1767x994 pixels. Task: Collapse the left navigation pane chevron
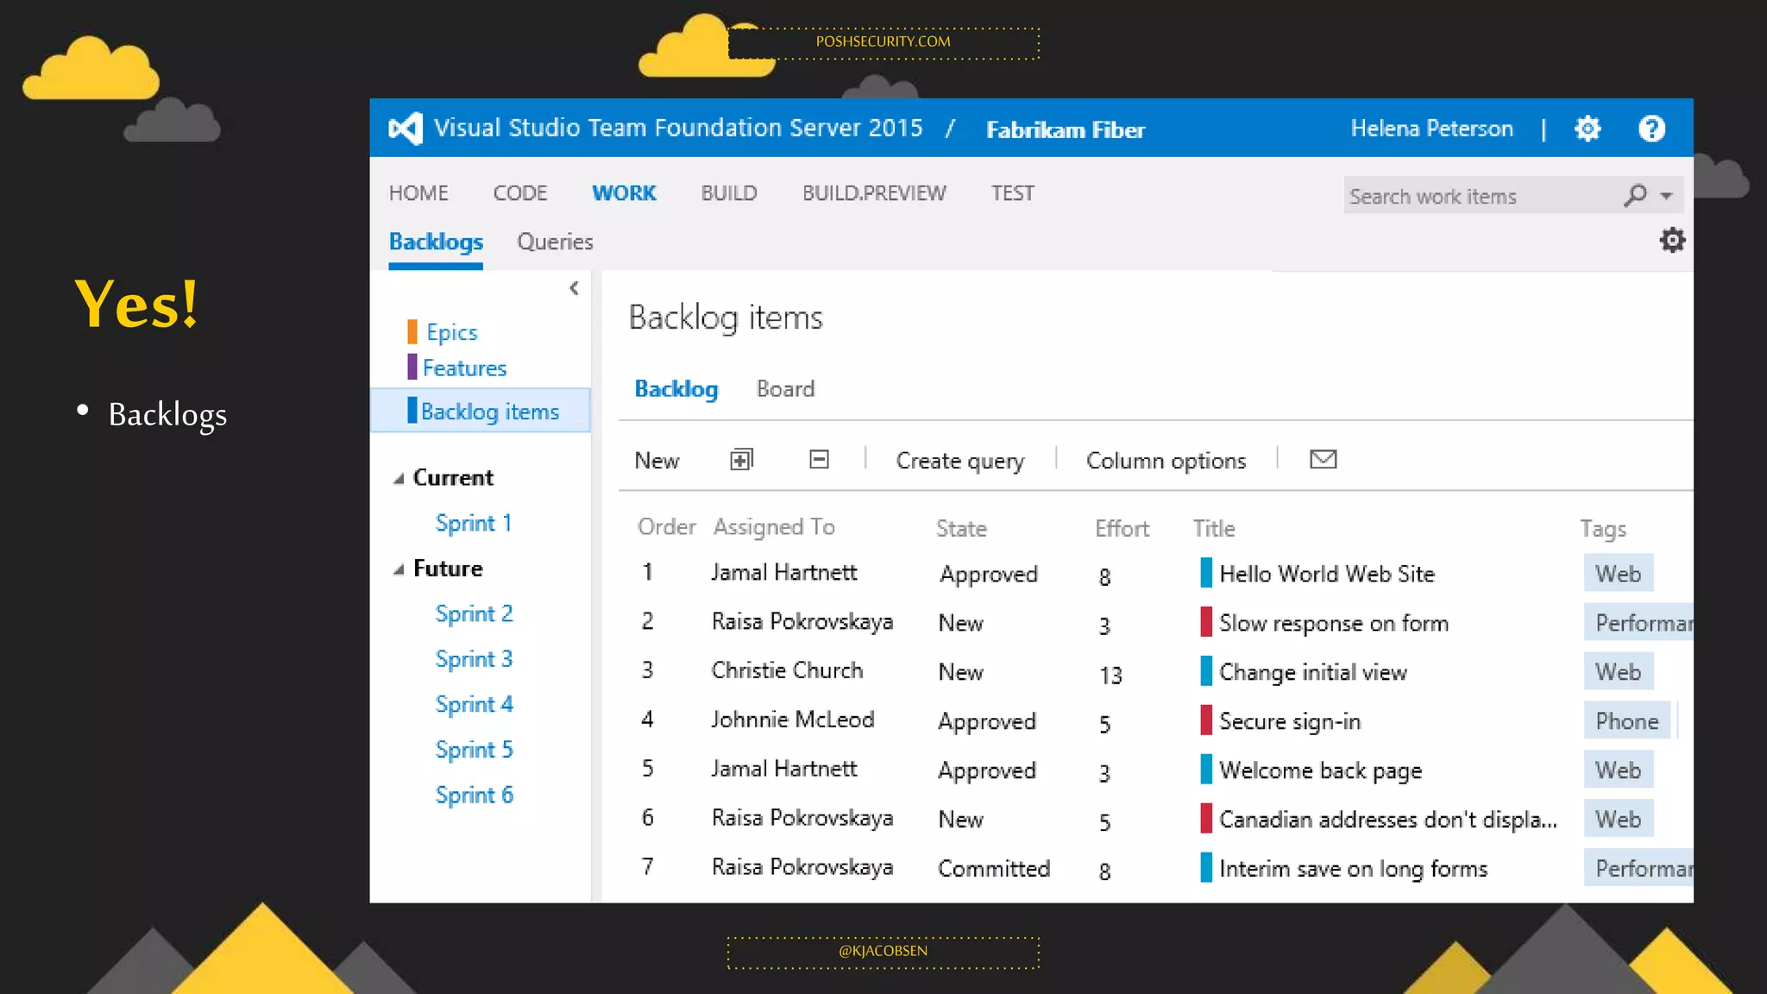pos(574,288)
